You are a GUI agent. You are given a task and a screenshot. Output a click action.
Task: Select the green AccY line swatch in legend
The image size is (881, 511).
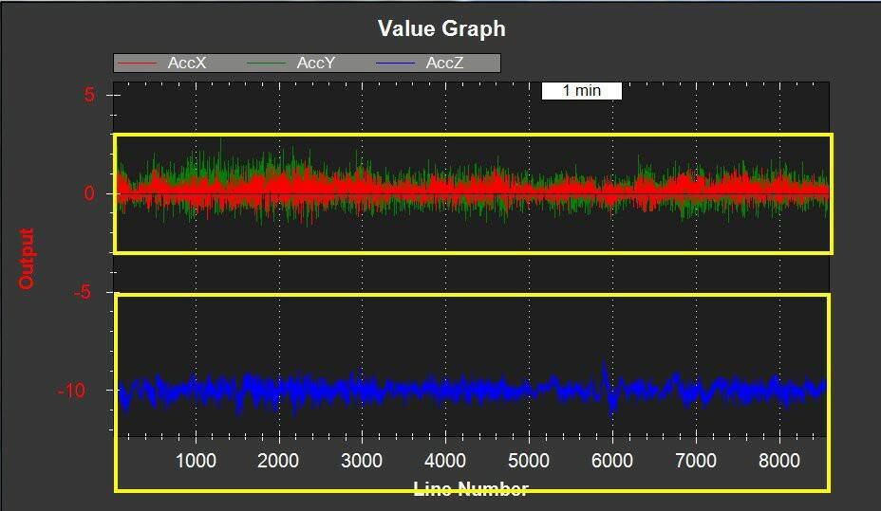(x=268, y=64)
